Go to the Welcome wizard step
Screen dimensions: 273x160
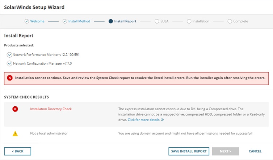tap(37, 21)
